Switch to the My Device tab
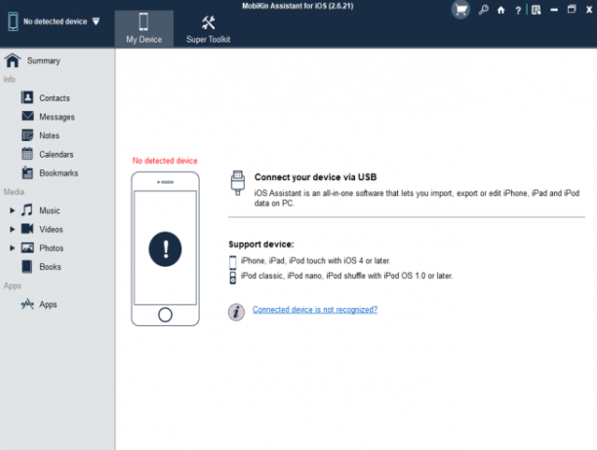The width and height of the screenshot is (597, 450). coord(144,28)
